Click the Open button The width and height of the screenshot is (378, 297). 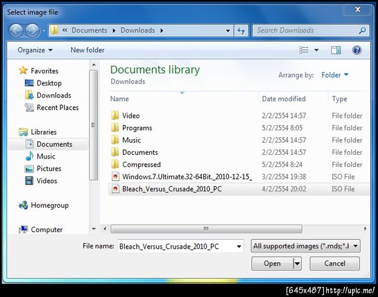click(272, 264)
